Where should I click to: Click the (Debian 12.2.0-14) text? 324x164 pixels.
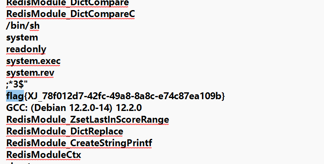click(72, 108)
